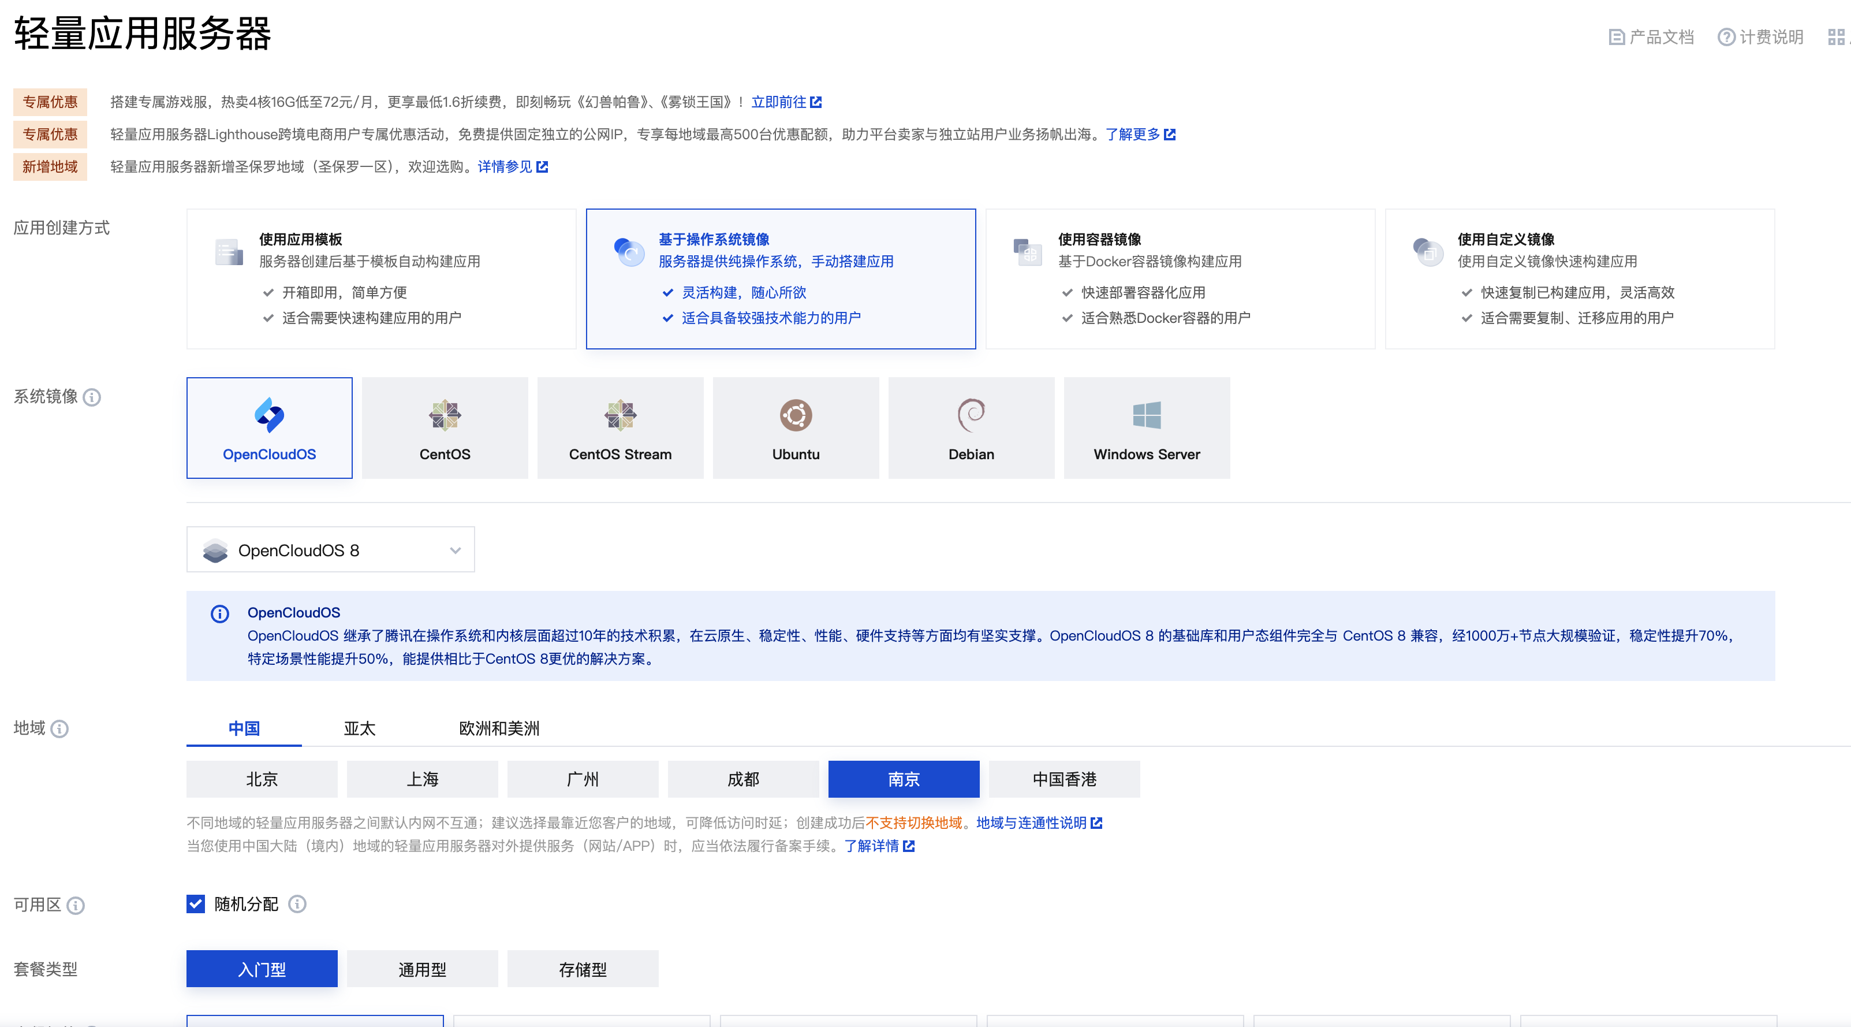Select the 通用型 package type
Screen dimensions: 1851x1027
[422, 969]
